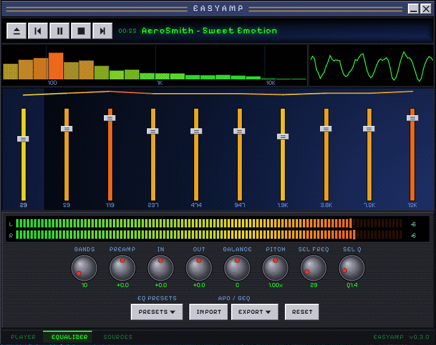Click the IMPORT button
The height and width of the screenshot is (345, 436).
pos(208,312)
